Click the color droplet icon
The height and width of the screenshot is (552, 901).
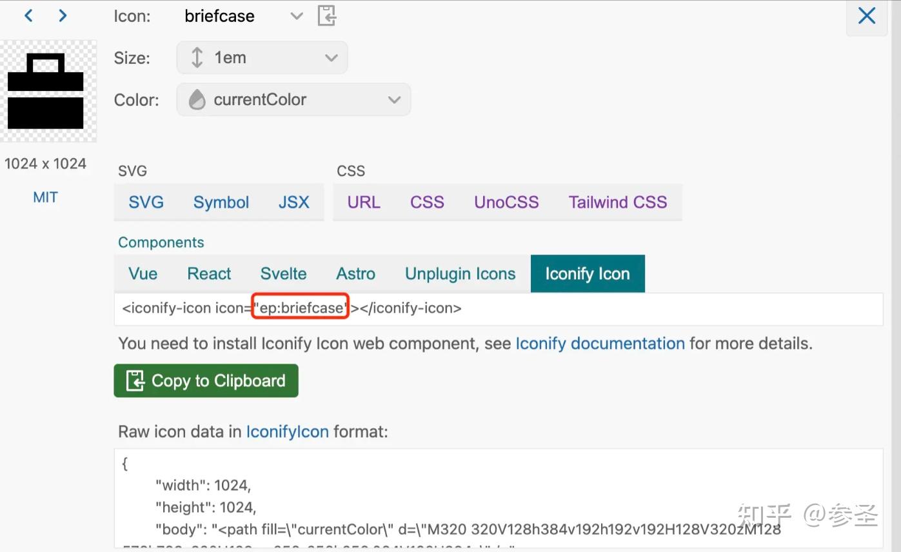tap(197, 100)
